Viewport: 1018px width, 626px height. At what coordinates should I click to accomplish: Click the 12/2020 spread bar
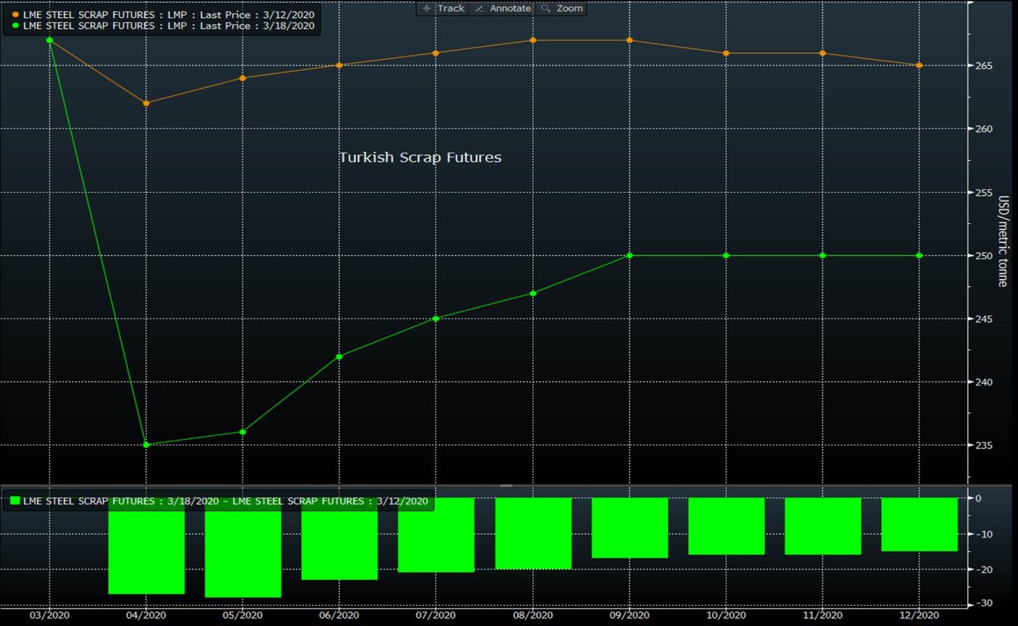pos(919,524)
